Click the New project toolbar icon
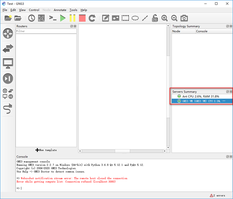 click(8, 18)
